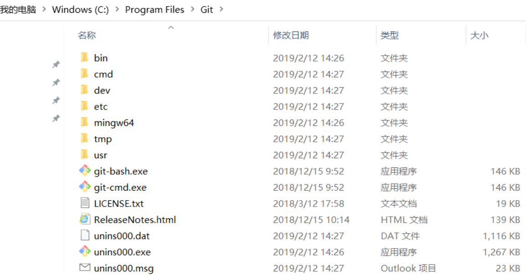The image size is (526, 275).
Task: Select the usr folder name
Action: coord(101,155)
